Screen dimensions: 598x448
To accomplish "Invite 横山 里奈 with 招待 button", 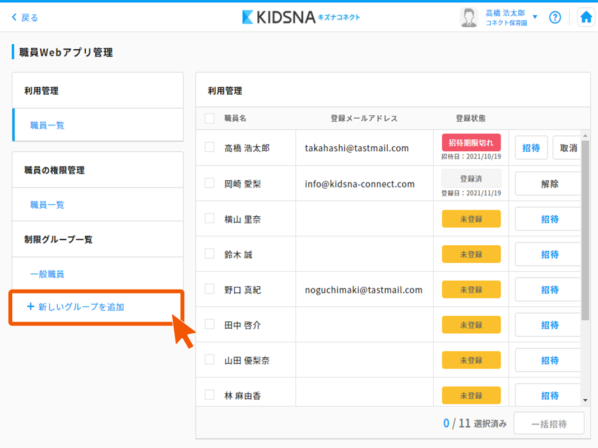I will click(x=549, y=219).
